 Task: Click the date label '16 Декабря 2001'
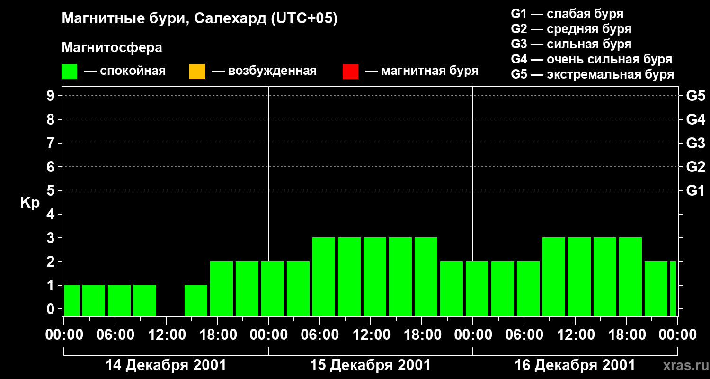coord(575,365)
